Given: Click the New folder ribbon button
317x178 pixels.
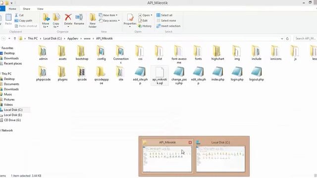Looking at the screenshot, I should coord(93,21).
